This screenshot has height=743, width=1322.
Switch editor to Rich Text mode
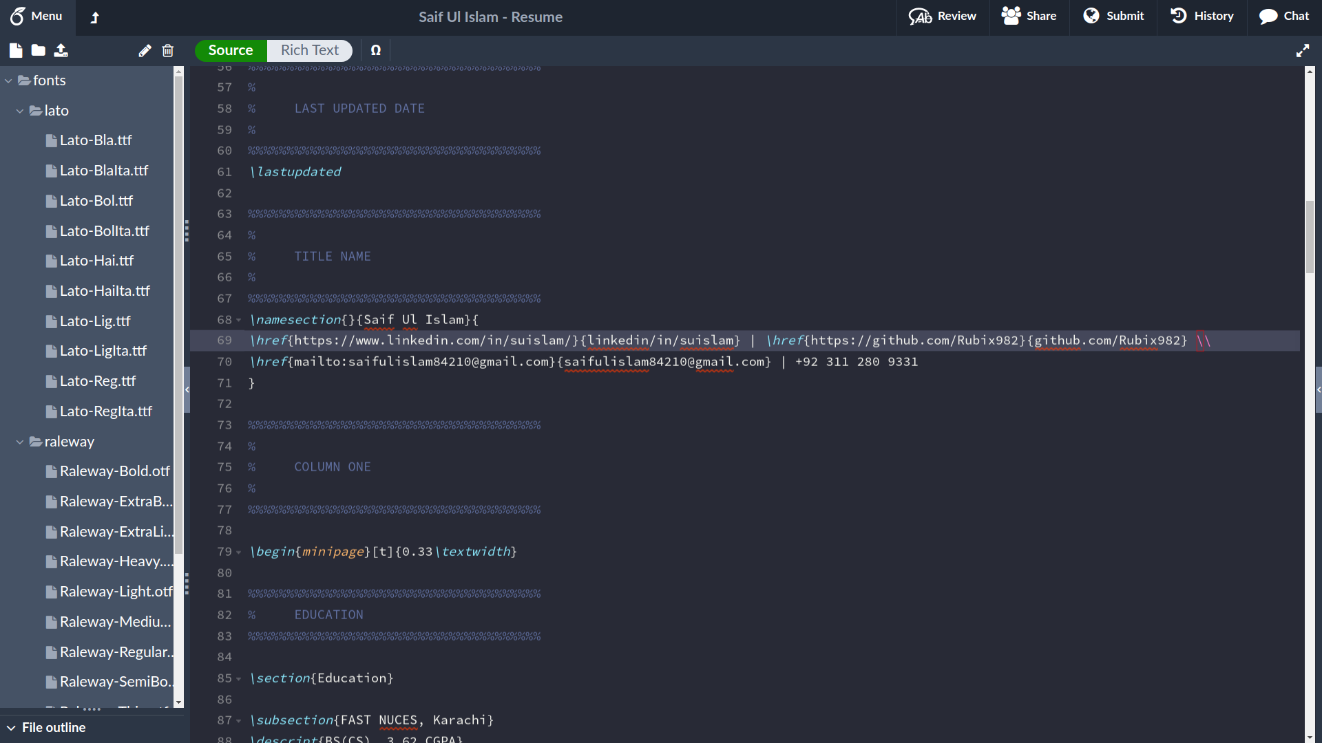click(310, 50)
